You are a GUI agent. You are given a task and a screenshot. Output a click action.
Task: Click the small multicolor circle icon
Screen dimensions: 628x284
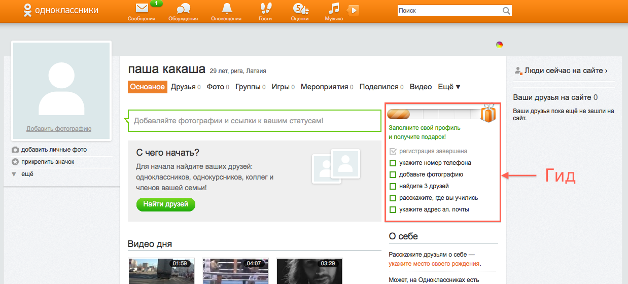coord(500,45)
